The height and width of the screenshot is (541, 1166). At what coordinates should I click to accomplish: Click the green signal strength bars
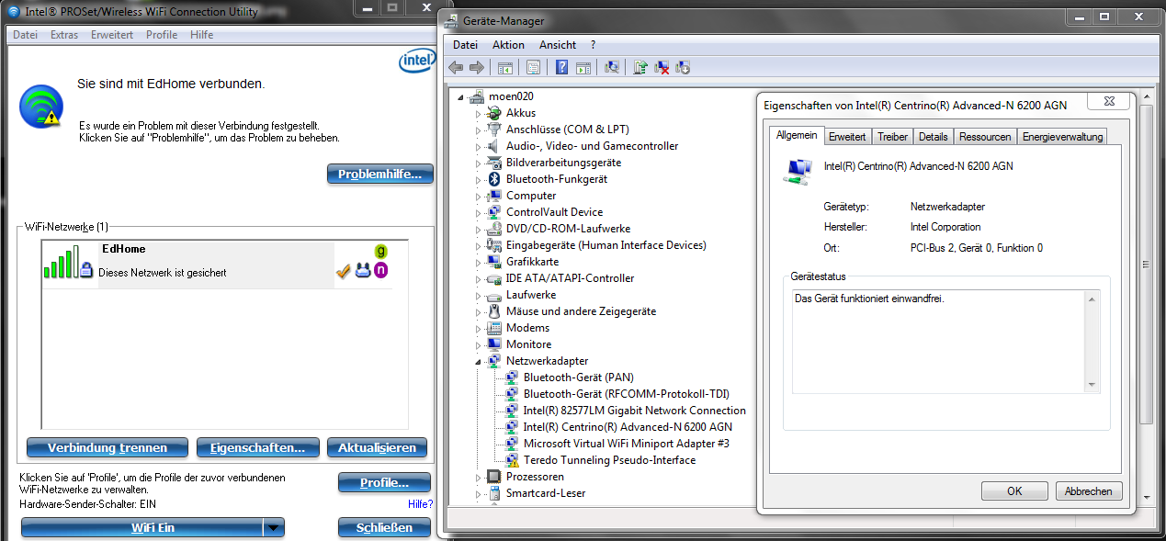click(x=60, y=261)
